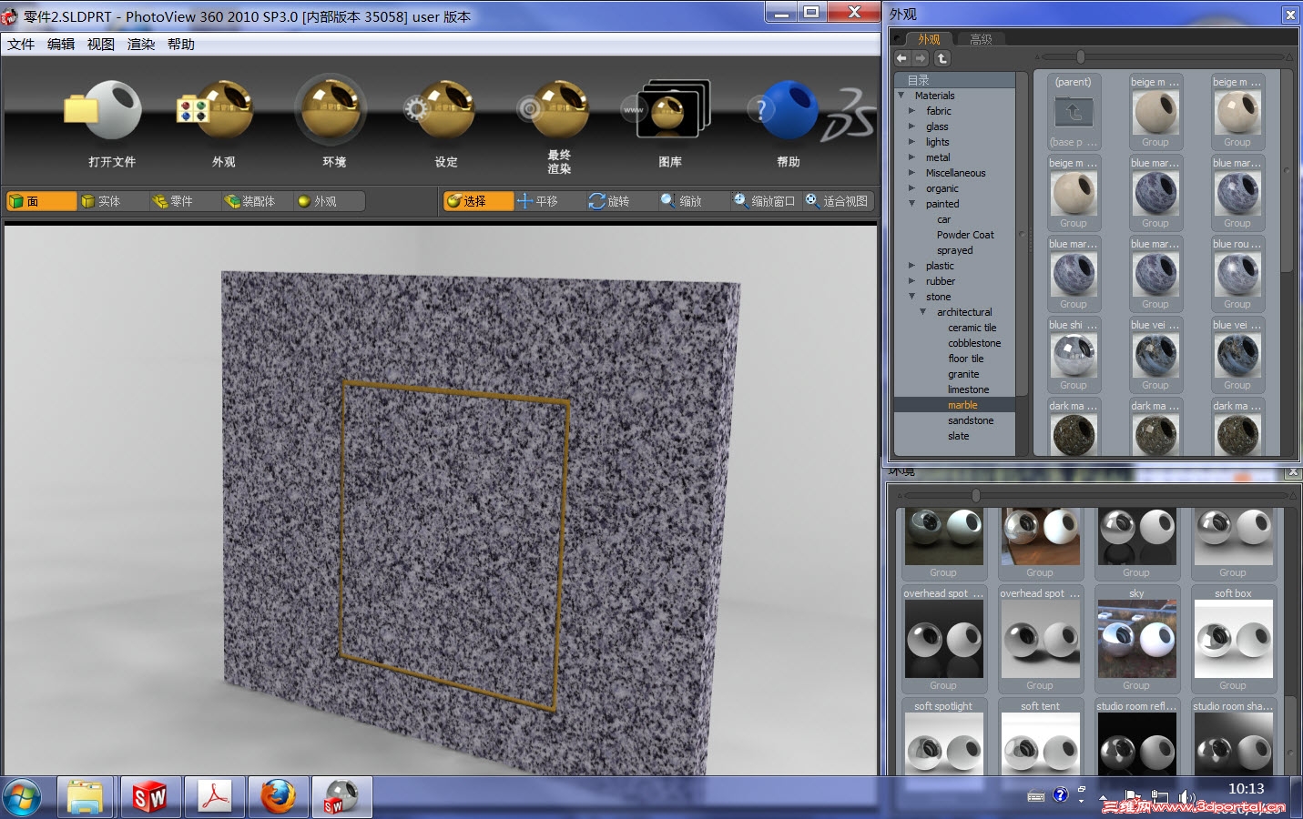Open the (parent) folder thumbnail
The width and height of the screenshot is (1303, 819).
1074,112
